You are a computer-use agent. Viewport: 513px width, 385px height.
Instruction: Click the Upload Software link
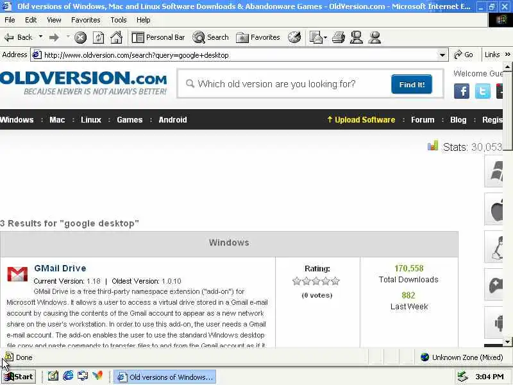pos(361,120)
